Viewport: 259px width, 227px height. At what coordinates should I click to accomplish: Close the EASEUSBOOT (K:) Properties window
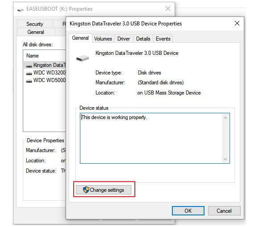pyautogui.click(x=168, y=8)
